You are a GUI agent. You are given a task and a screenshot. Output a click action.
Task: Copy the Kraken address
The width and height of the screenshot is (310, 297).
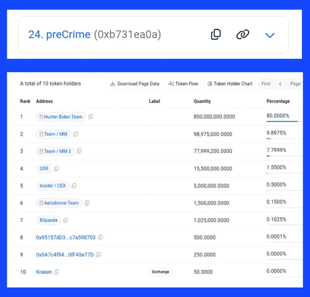57,271
